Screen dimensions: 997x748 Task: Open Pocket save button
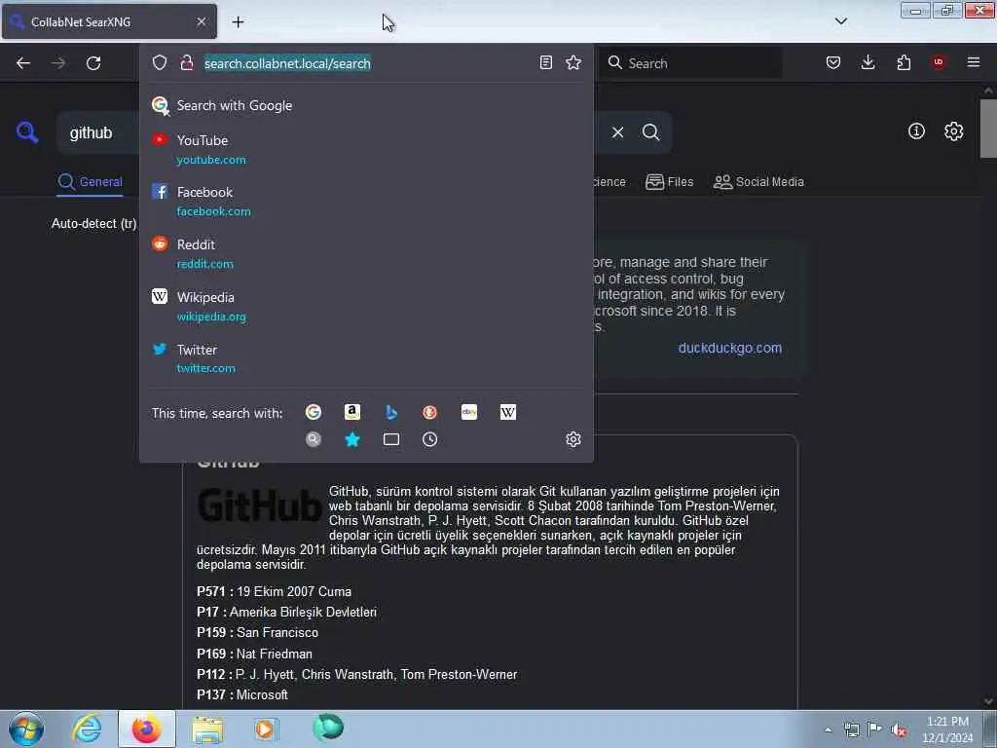(833, 62)
